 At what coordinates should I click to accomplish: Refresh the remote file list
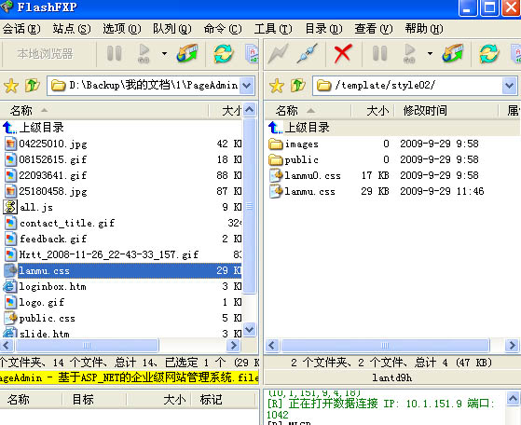pos(489,53)
